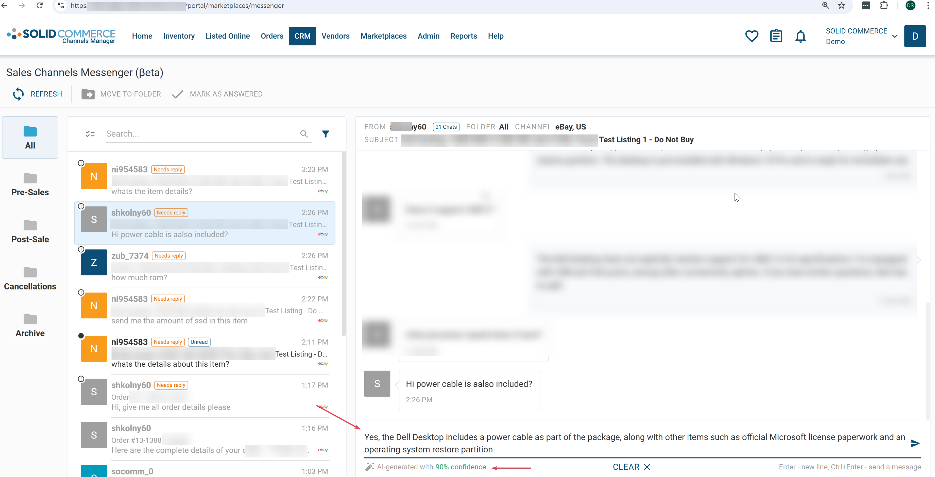The image size is (935, 477).
Task: Open the unread ni954583 2:11 PM conversation
Action: [x=205, y=353]
